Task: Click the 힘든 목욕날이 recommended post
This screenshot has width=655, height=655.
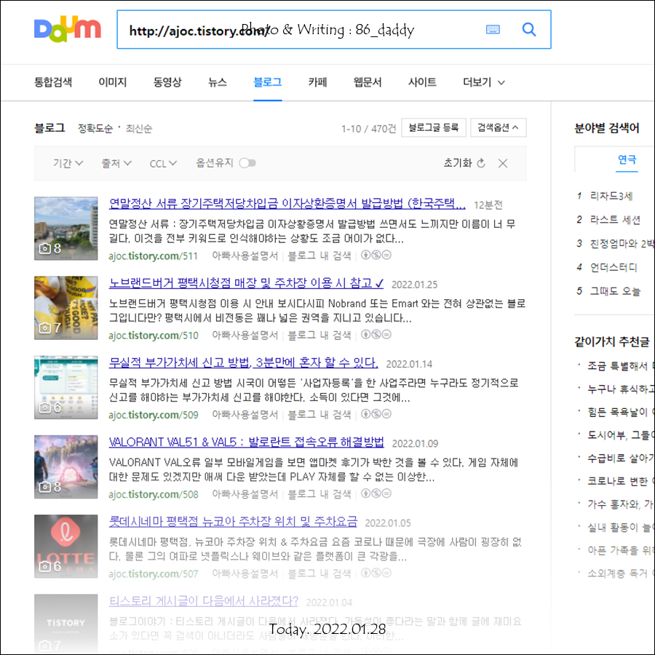Action: point(620,412)
